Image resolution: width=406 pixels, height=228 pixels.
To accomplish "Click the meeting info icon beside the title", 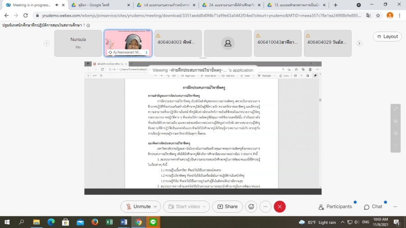I will coord(88,25).
